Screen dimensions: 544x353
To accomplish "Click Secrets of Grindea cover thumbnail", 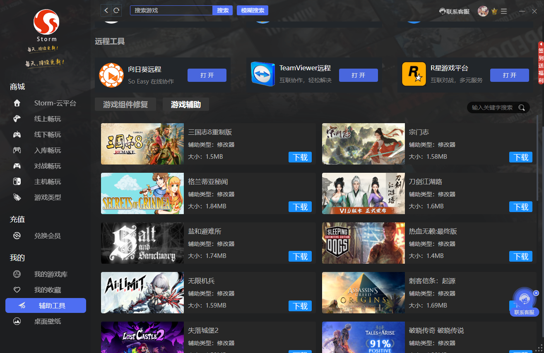I will [x=142, y=193].
